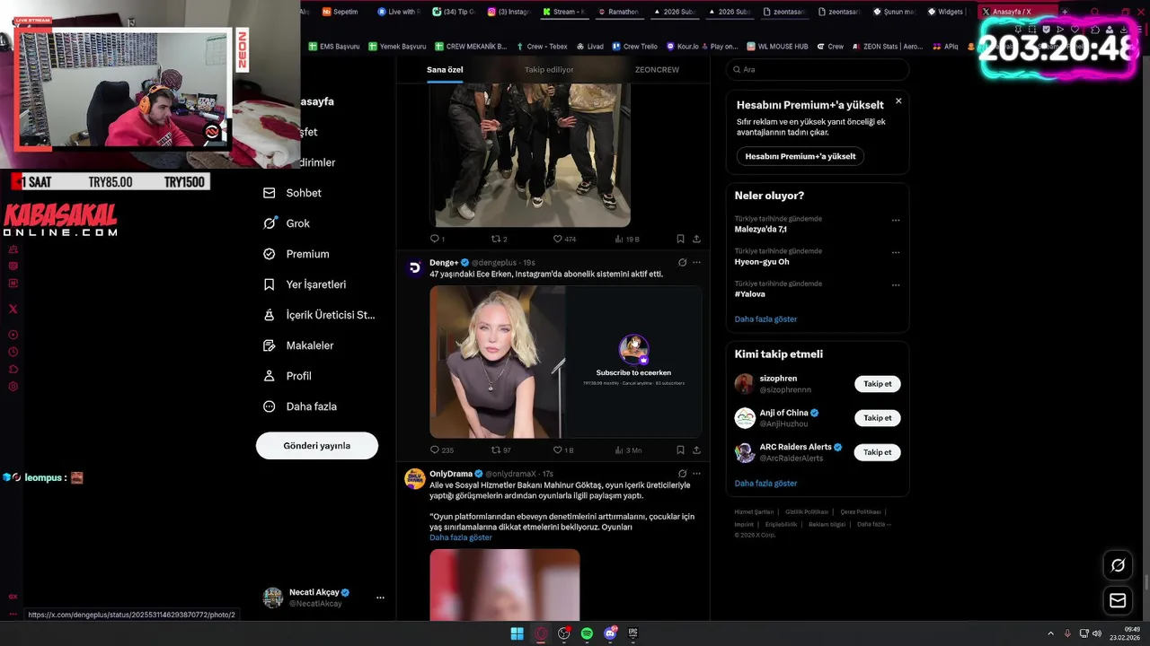Open more options on Denge+ post

coord(696,263)
